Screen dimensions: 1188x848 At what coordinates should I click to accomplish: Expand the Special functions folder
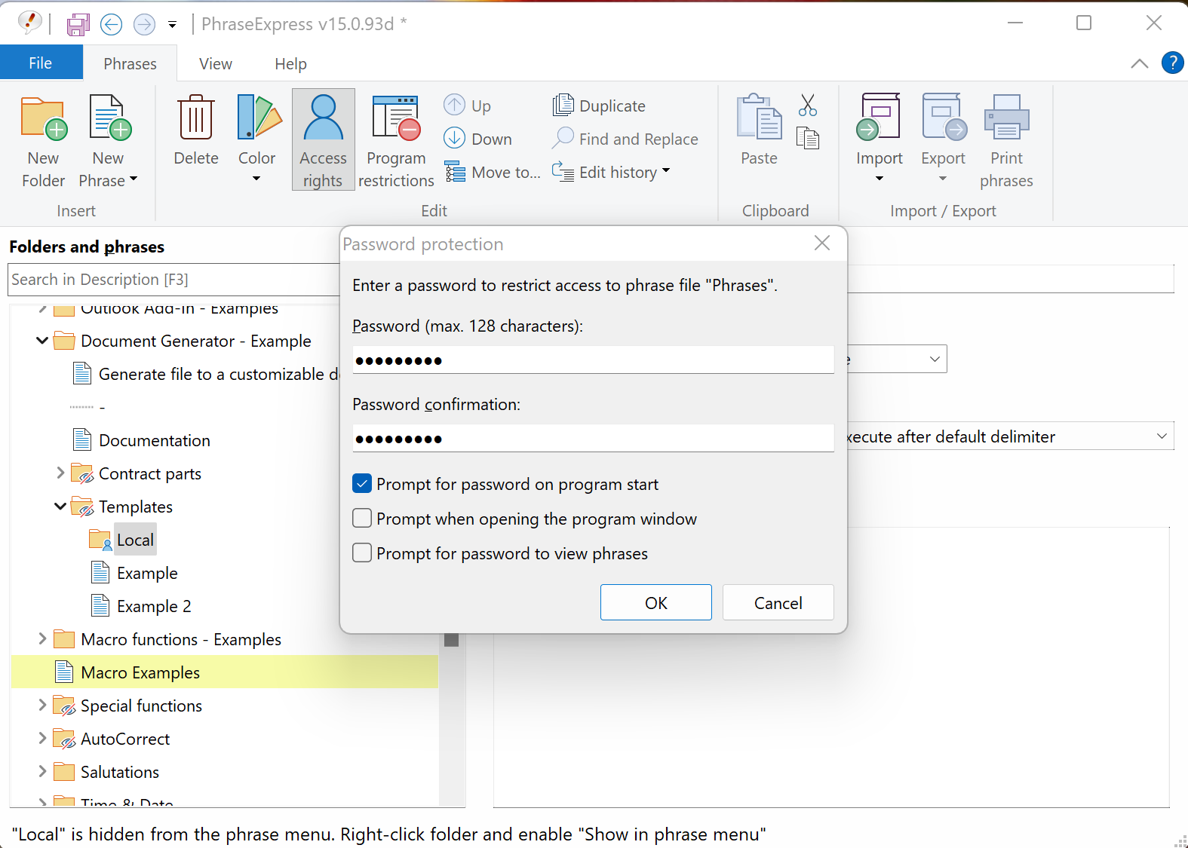42,706
